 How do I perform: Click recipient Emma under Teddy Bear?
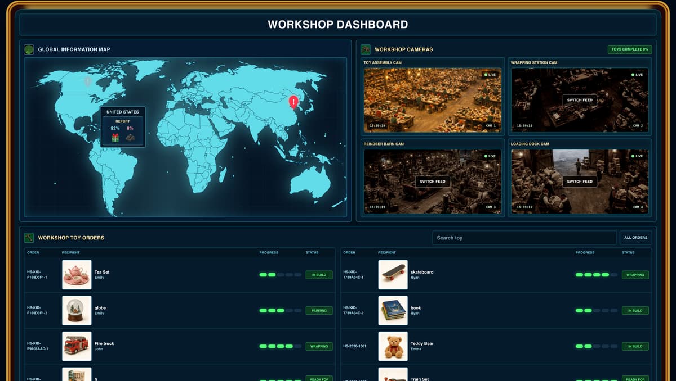pyautogui.click(x=416, y=349)
